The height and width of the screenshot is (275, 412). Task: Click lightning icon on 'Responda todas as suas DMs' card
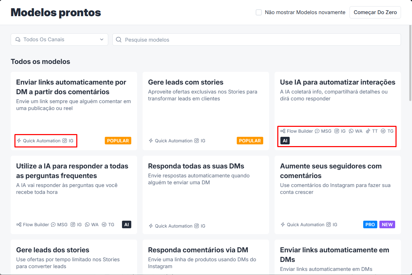click(x=151, y=226)
